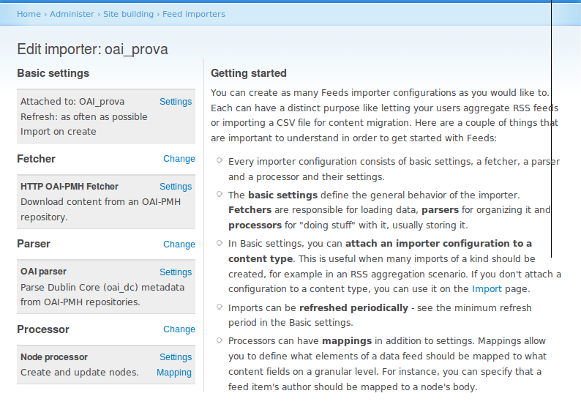
Task: Click the Node processor title
Action: click(54, 357)
